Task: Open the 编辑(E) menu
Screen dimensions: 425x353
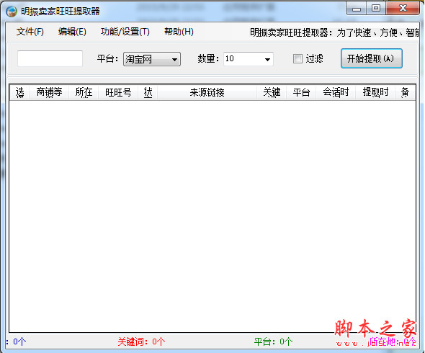Action: [72, 32]
